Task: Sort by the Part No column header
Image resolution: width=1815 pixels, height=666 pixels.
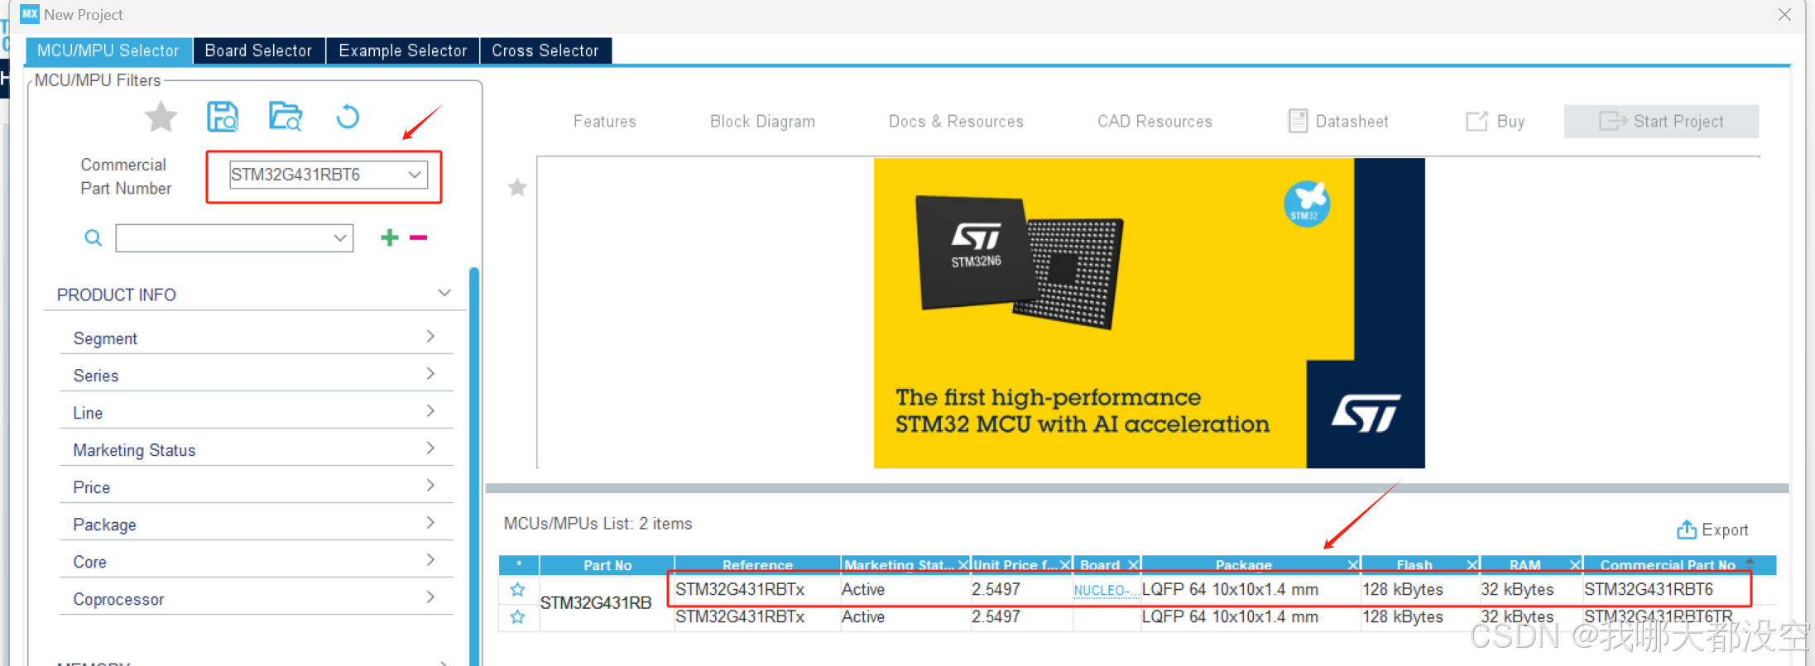Action: [607, 565]
